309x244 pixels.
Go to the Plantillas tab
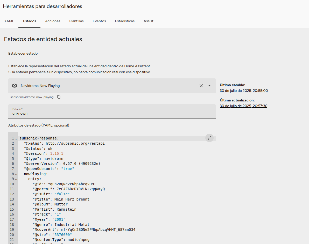[x=76, y=21]
